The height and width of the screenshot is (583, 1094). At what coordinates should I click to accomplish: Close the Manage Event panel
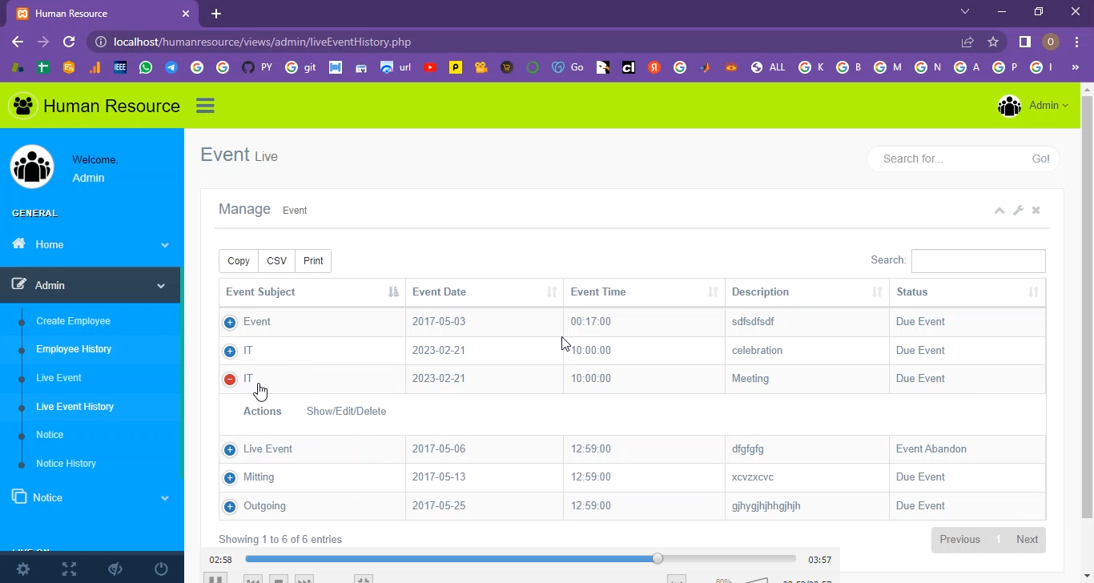(x=1036, y=211)
